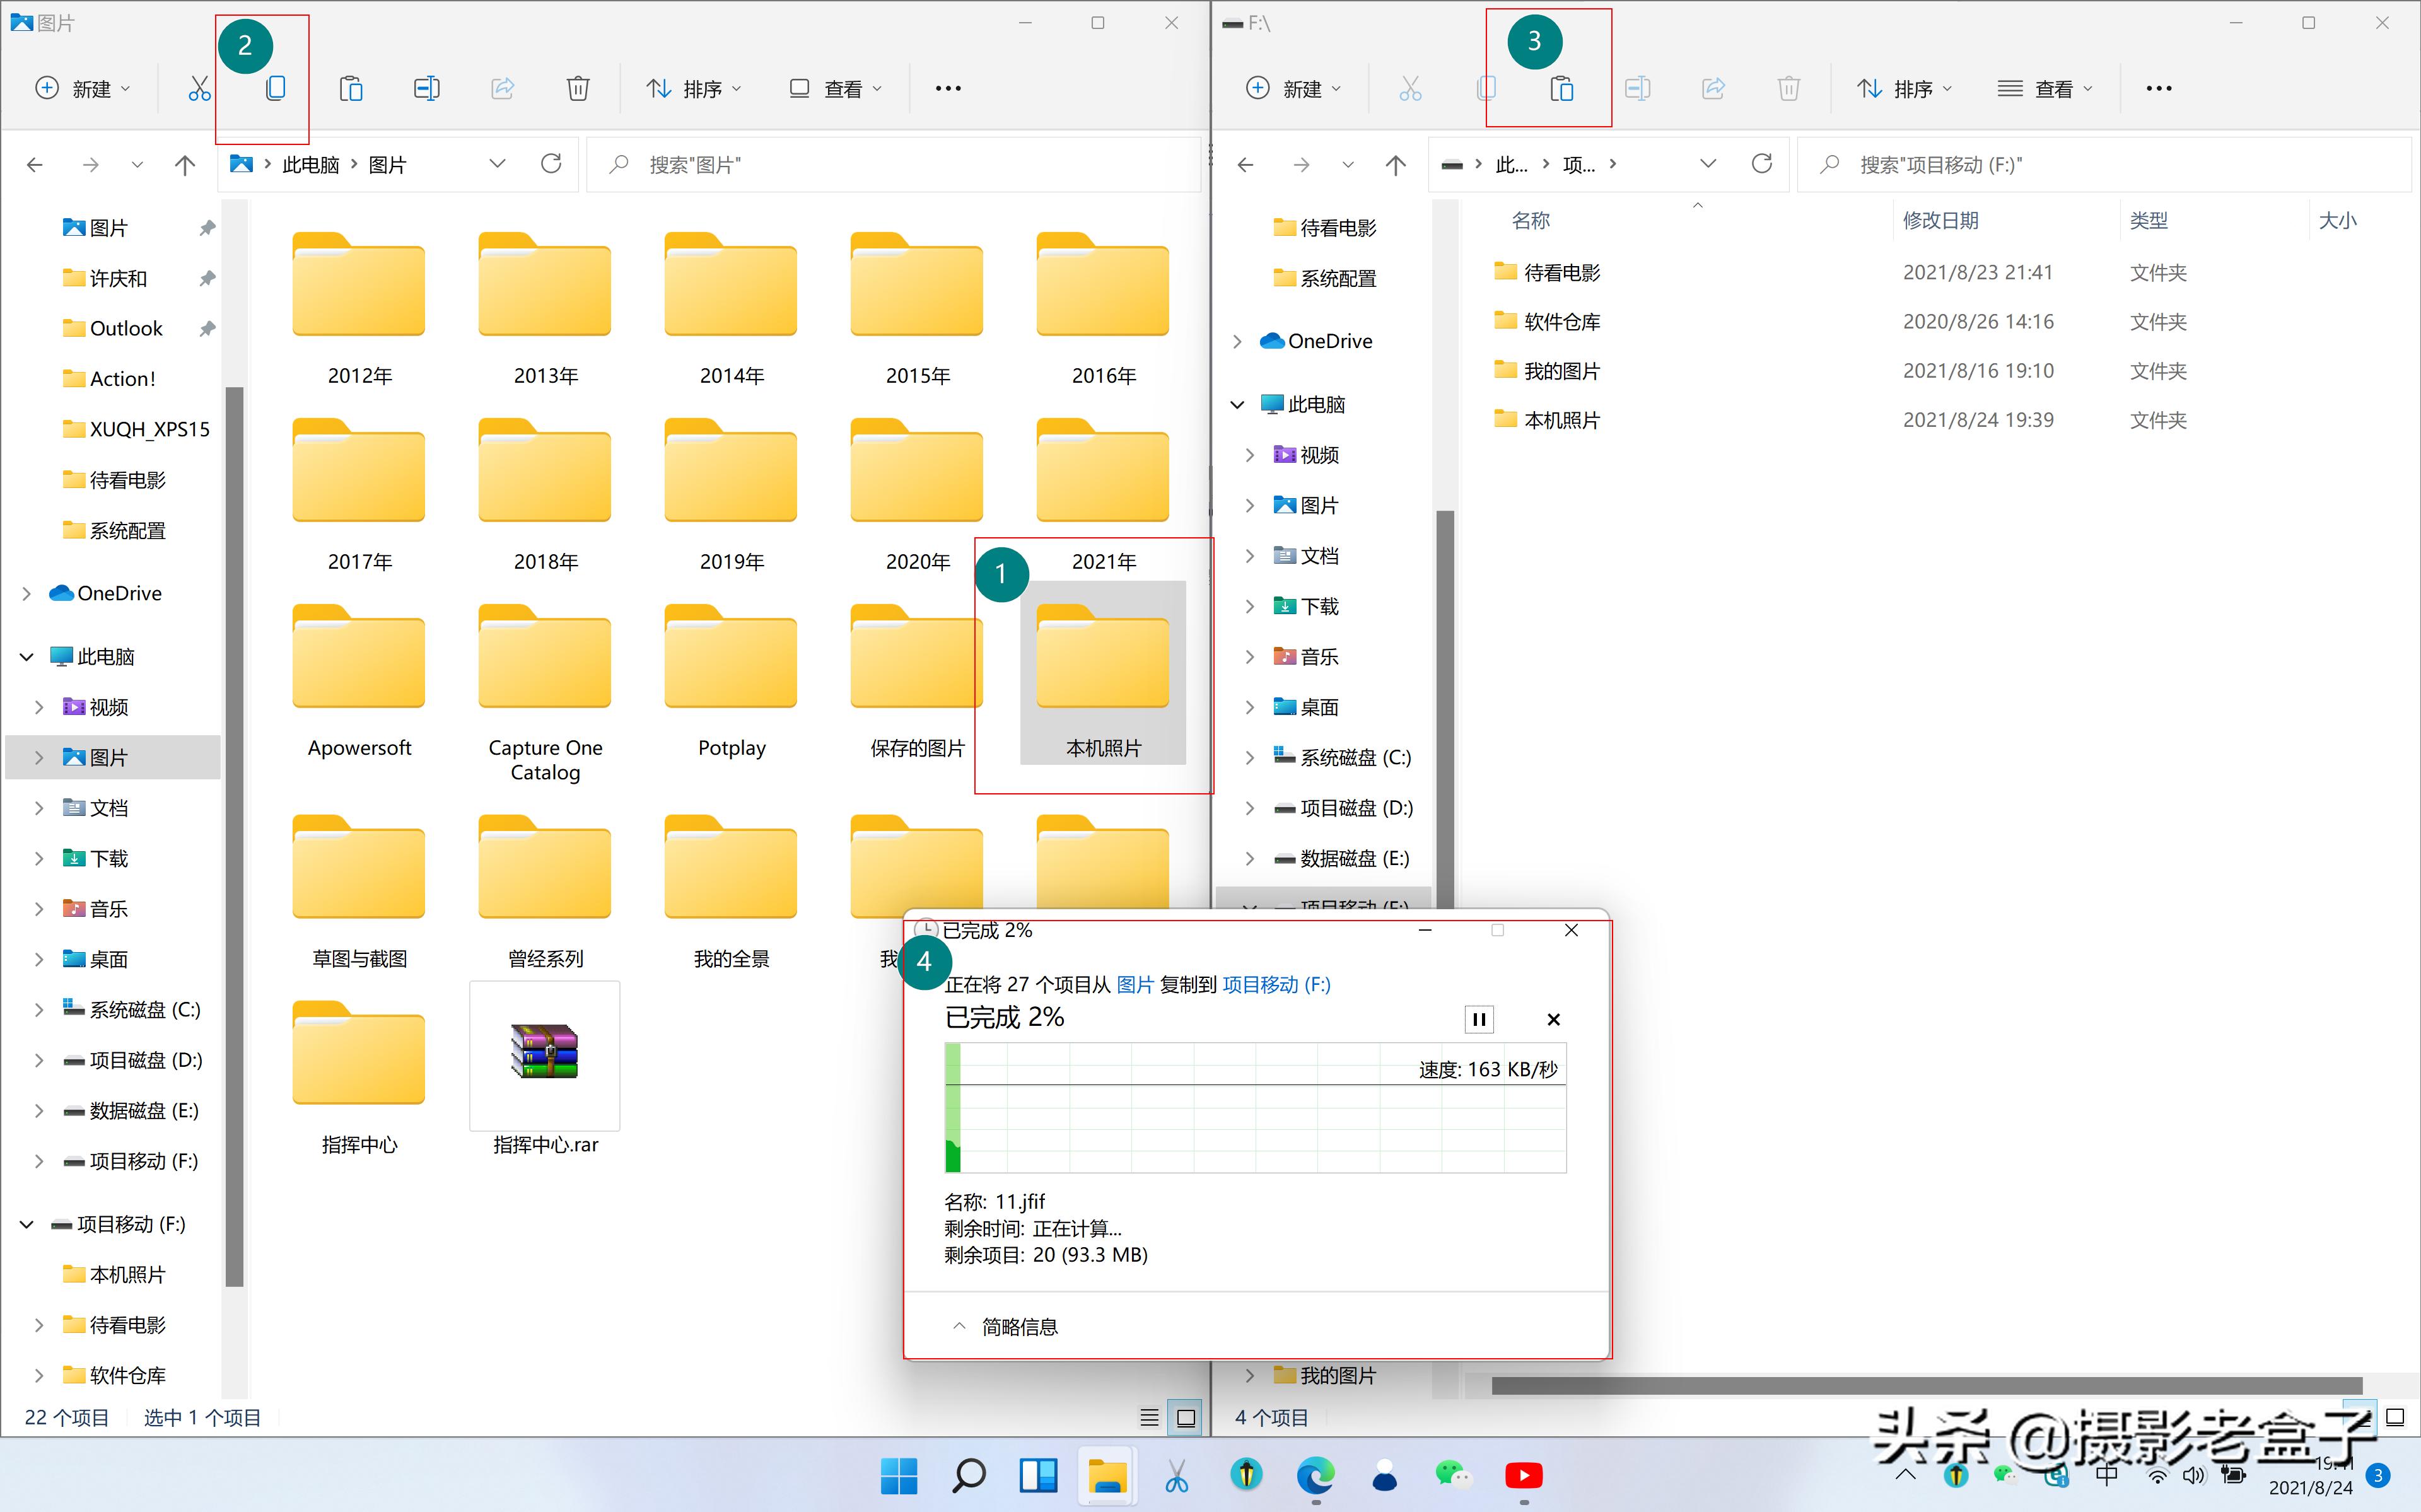Click the Delete icon in the right toolbar
This screenshot has height=1512, width=2421.
click(x=1789, y=88)
